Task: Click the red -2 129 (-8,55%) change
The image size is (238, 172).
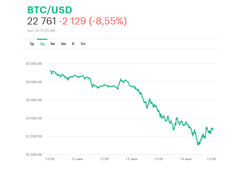Action: click(93, 21)
